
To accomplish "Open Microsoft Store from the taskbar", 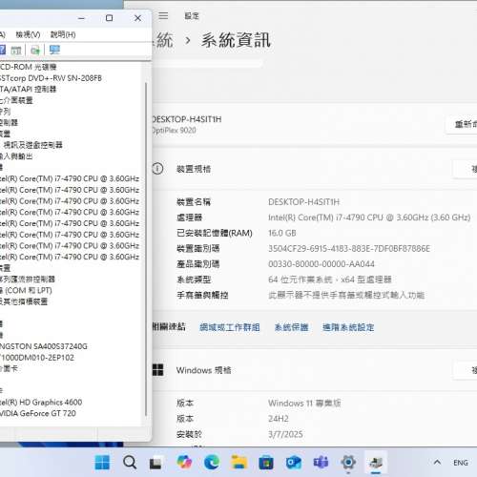I will point(266,463).
